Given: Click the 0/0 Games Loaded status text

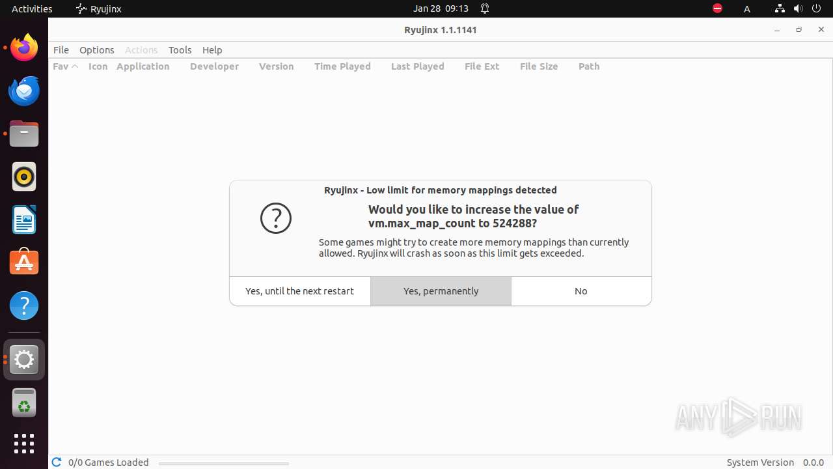Looking at the screenshot, I should click(109, 462).
